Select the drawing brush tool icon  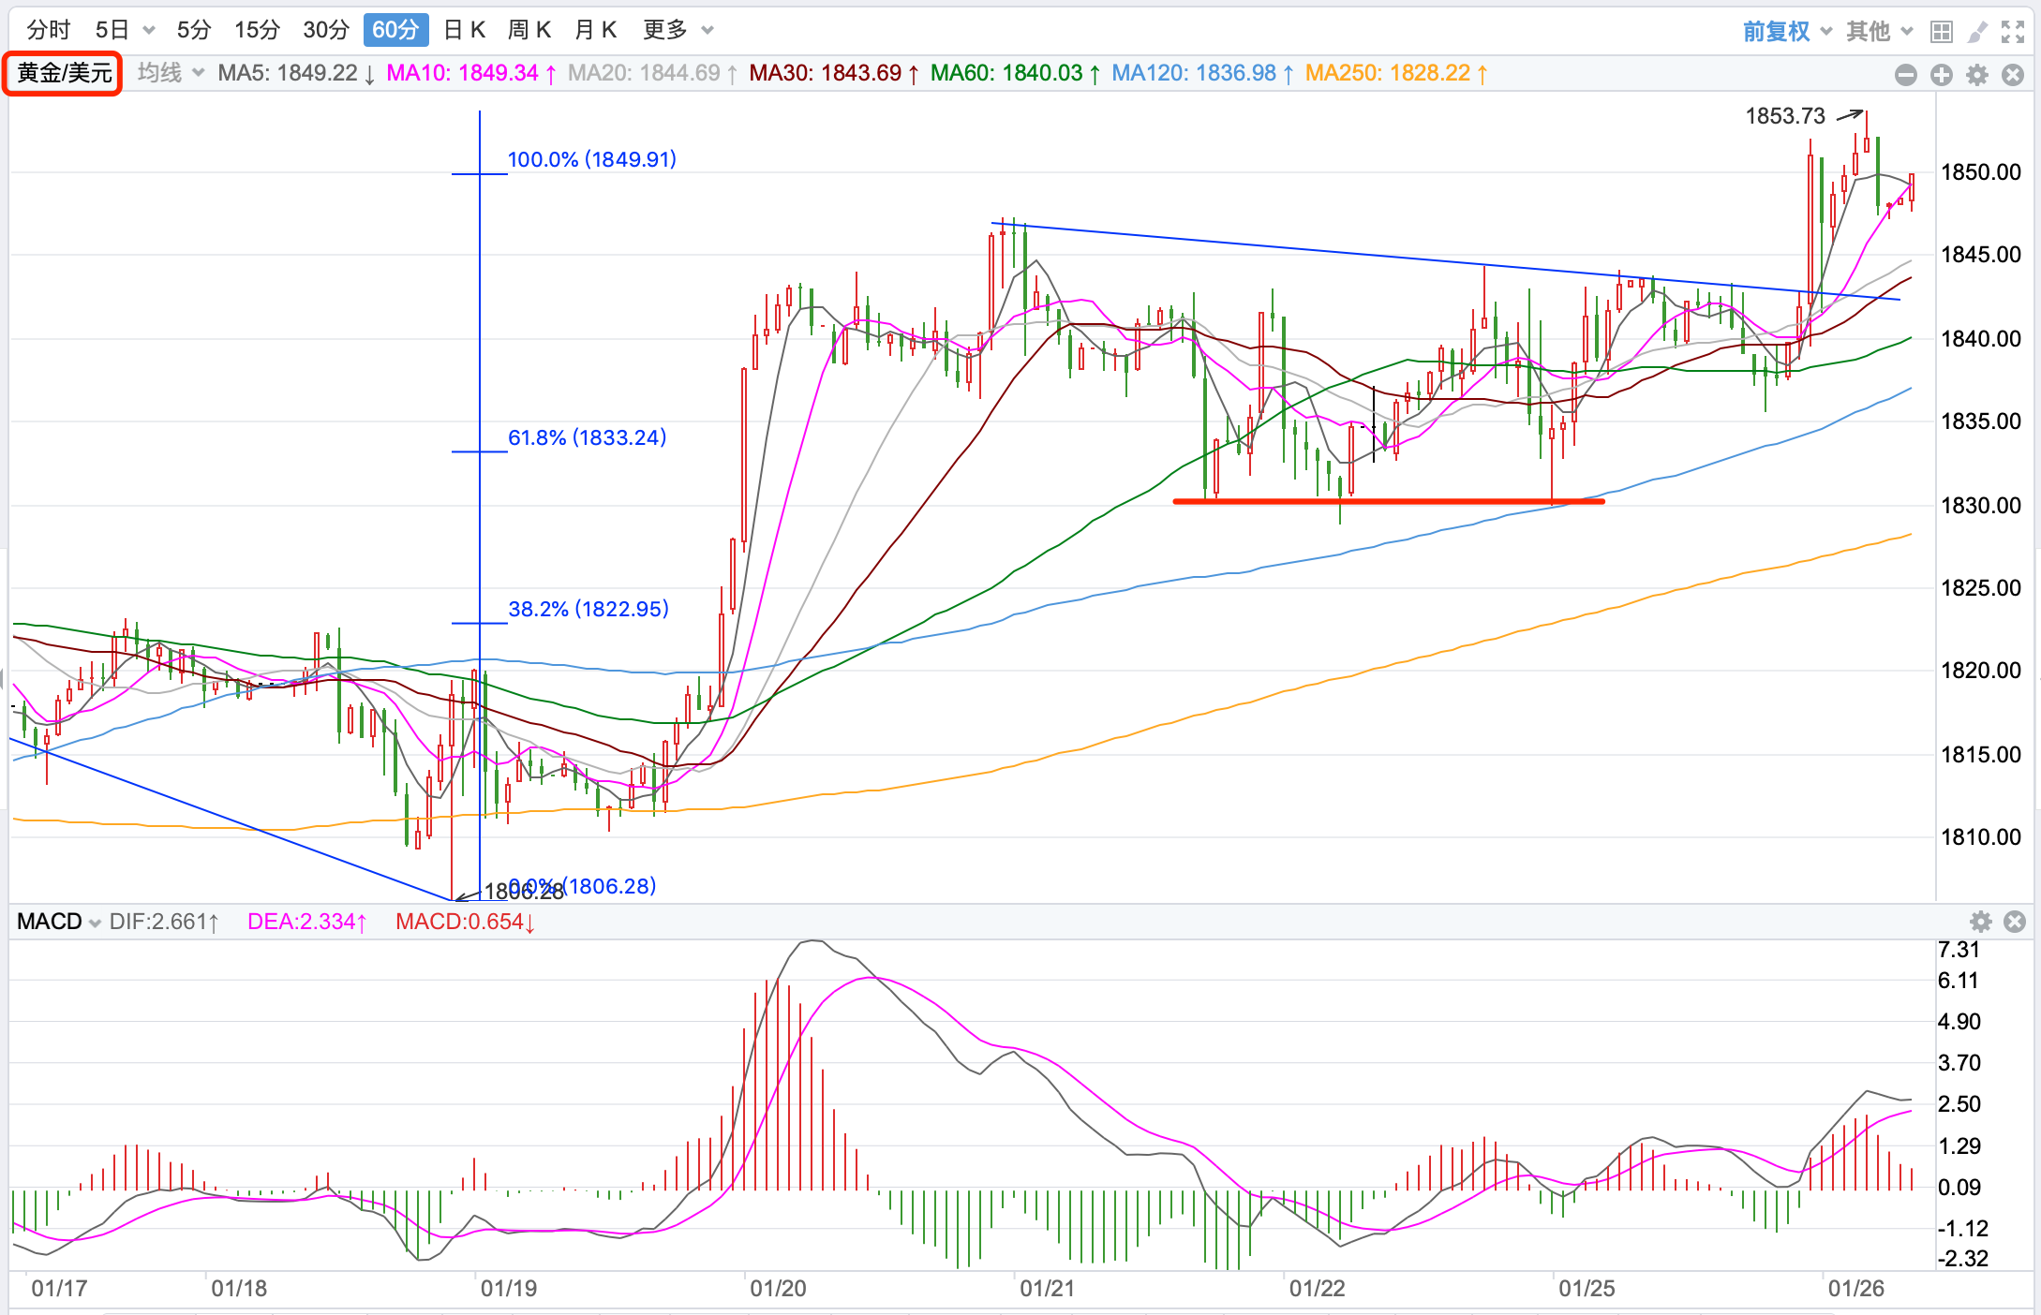click(x=1977, y=32)
